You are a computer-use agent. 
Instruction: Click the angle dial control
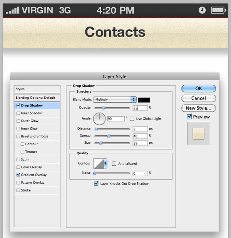coord(99,118)
